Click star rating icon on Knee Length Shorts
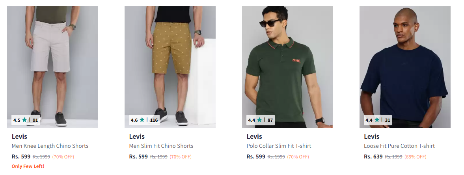The height and width of the screenshot is (175, 464). pos(25,120)
